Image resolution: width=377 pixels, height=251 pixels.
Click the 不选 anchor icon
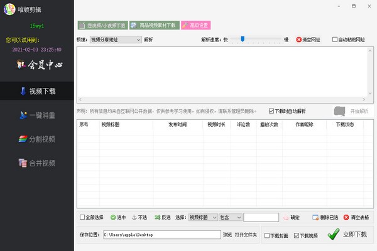(x=133, y=218)
